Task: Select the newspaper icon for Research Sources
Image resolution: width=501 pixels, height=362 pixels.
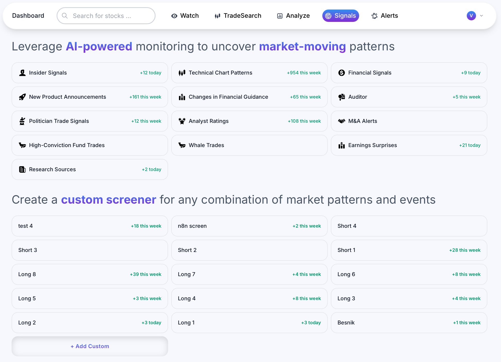Action: point(22,169)
